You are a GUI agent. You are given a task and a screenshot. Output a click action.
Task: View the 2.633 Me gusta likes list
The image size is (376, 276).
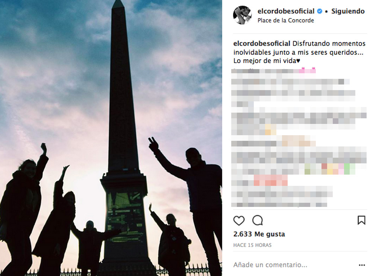(259, 234)
